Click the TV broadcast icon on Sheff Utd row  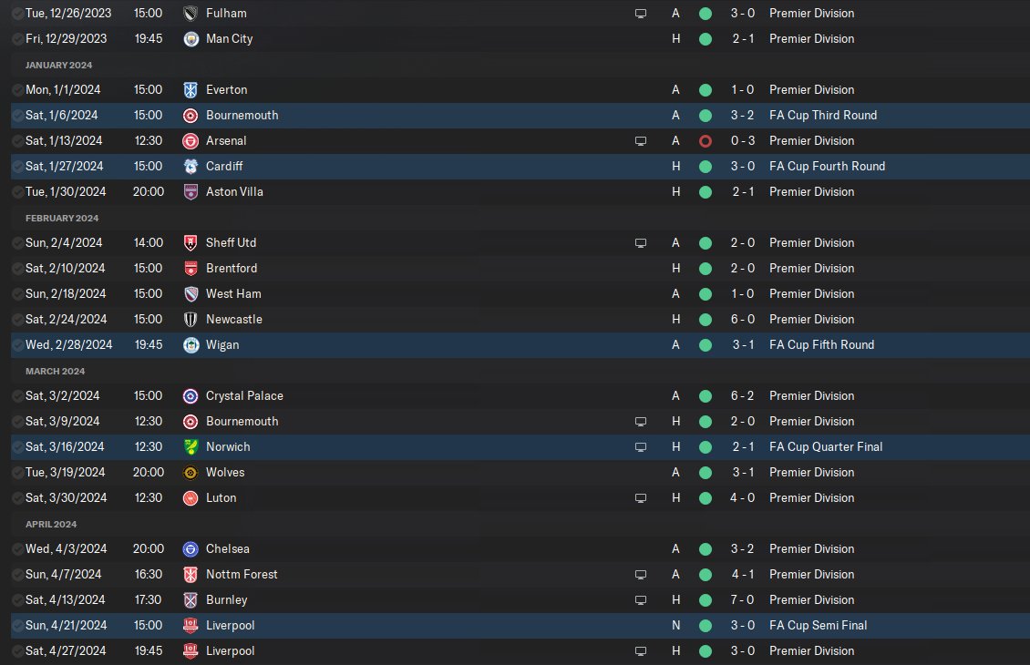pos(641,243)
